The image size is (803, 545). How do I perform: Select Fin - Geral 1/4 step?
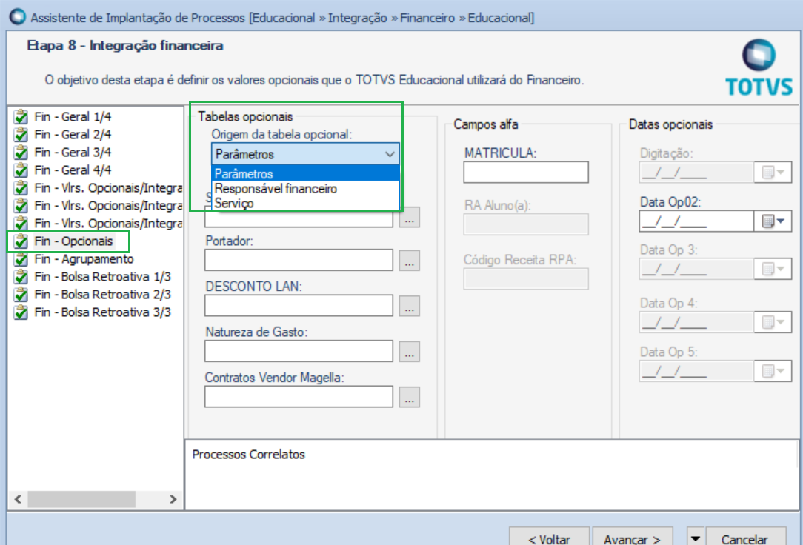[73, 117]
